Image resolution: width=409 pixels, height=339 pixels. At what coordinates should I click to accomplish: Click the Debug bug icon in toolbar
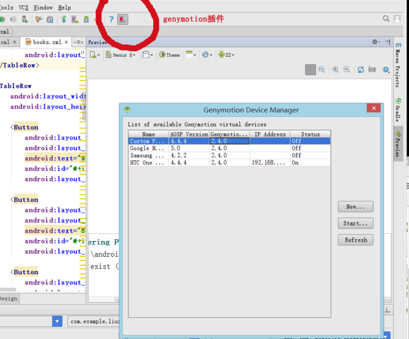tap(3, 19)
